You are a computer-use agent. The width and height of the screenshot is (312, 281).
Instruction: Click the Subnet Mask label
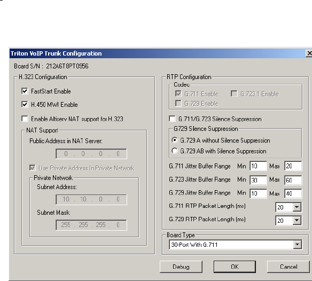coord(53,213)
